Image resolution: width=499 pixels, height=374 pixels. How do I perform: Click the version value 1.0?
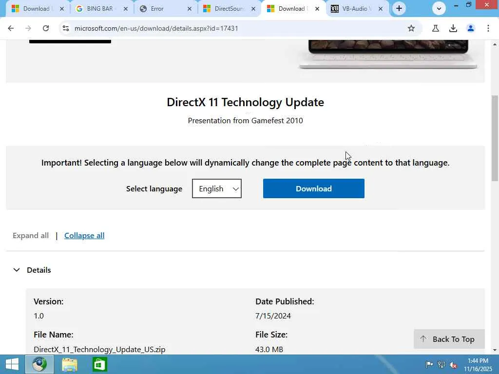pos(39,316)
